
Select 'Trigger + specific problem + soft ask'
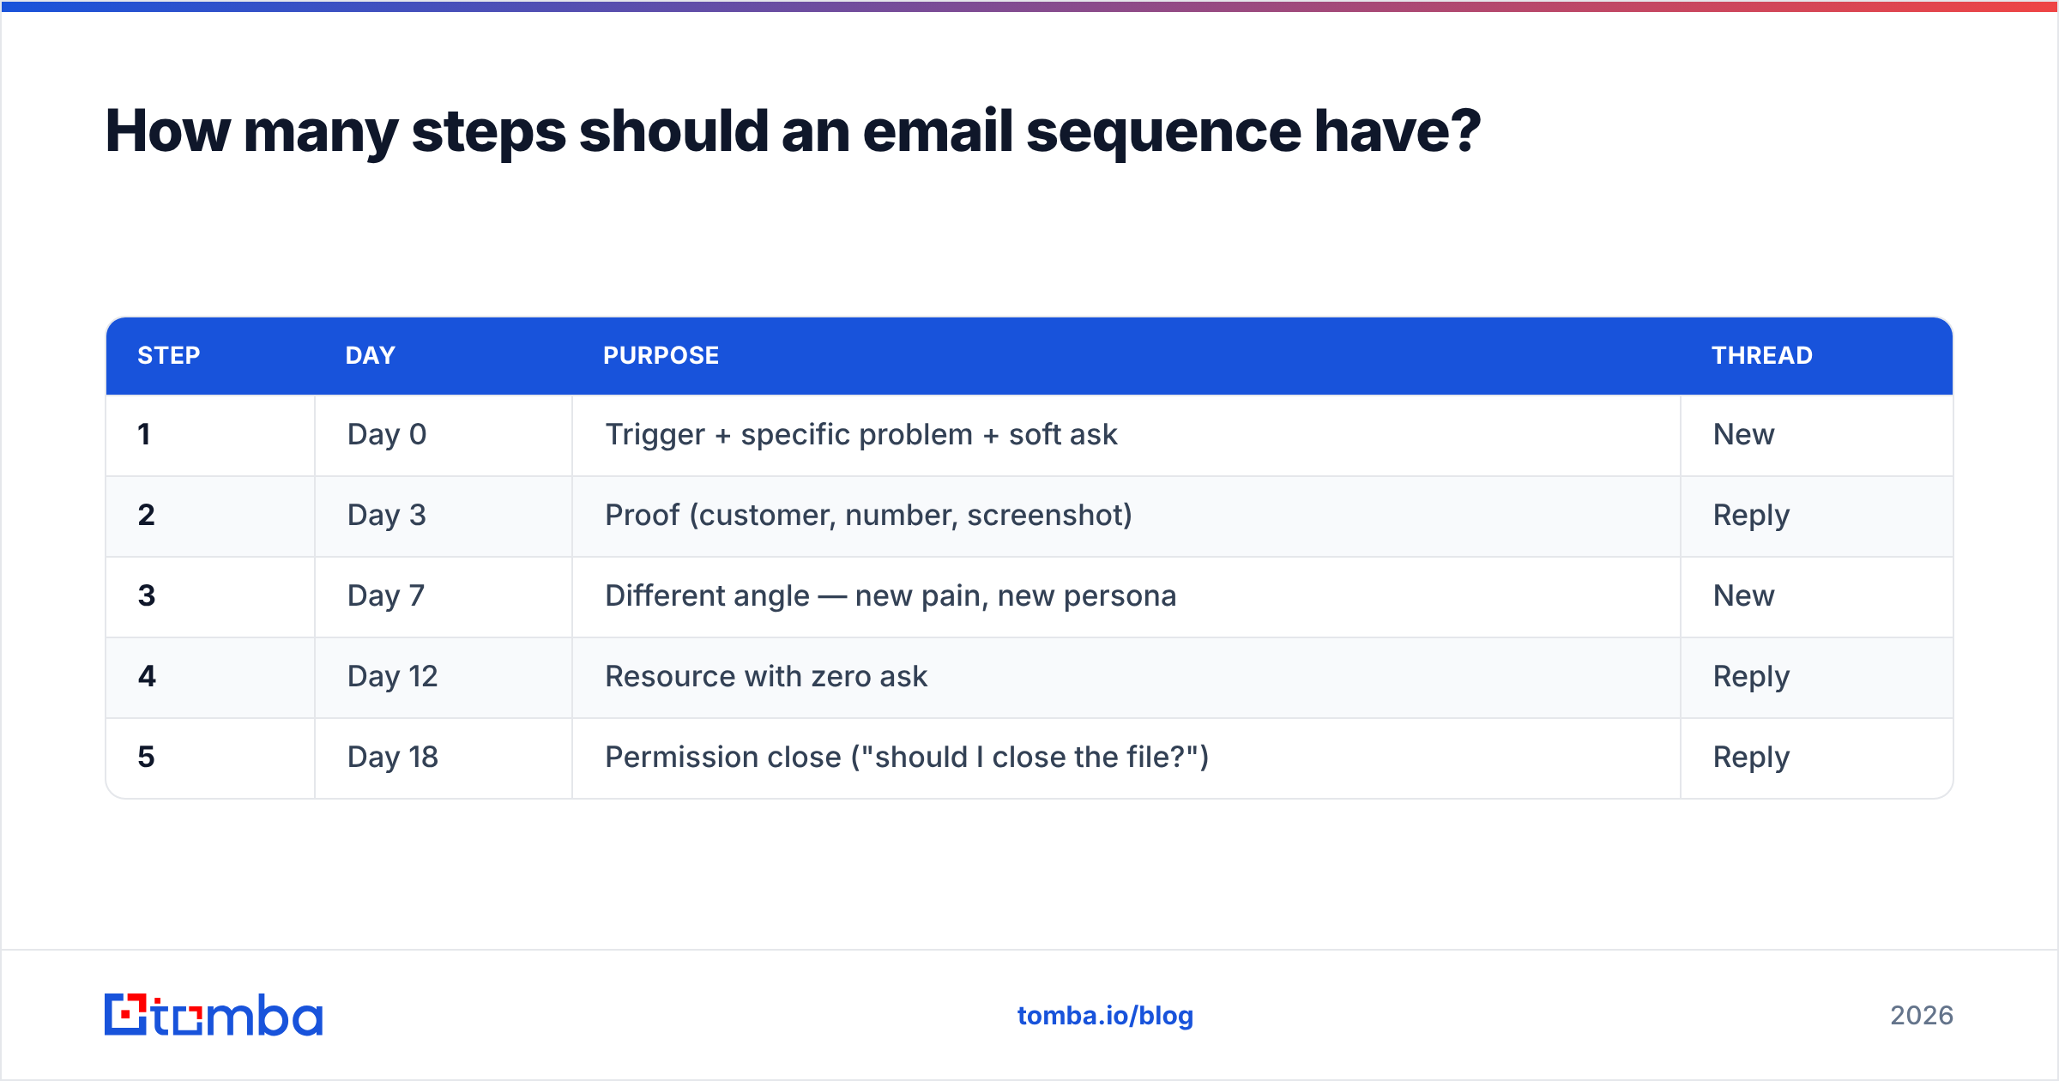pyautogui.click(x=861, y=435)
